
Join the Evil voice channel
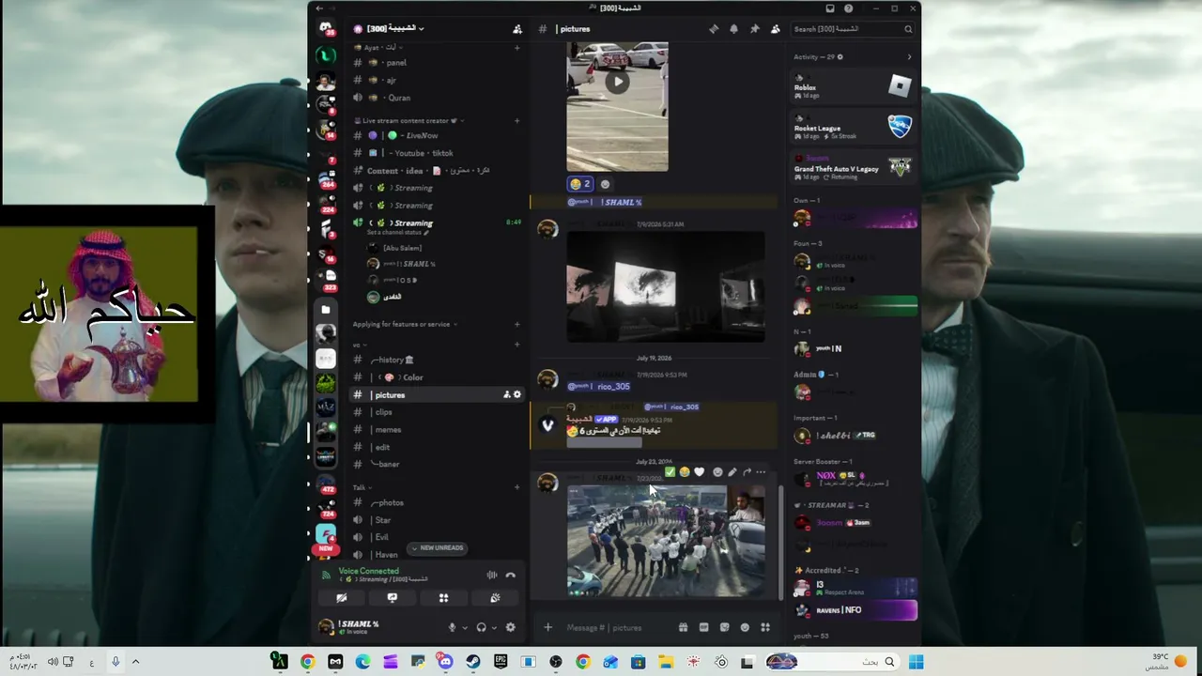(x=437, y=537)
